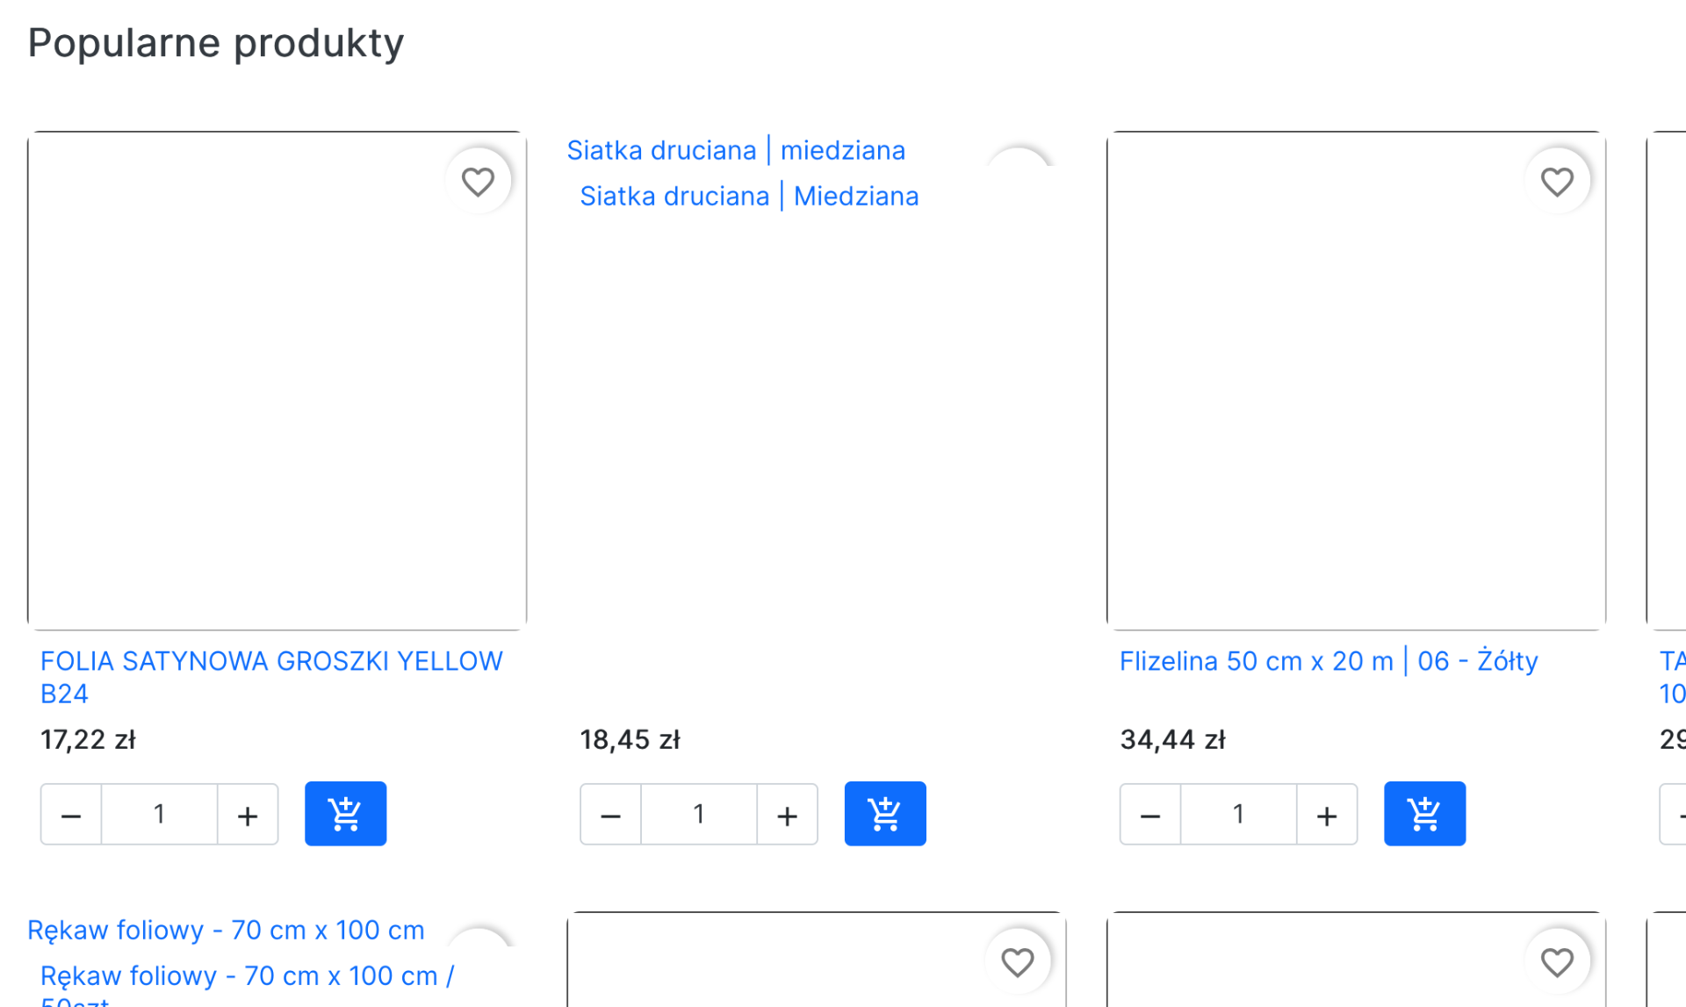Image resolution: width=1686 pixels, height=1007 pixels.
Task: Add the 18,45 zł product to cart
Action: (x=884, y=814)
